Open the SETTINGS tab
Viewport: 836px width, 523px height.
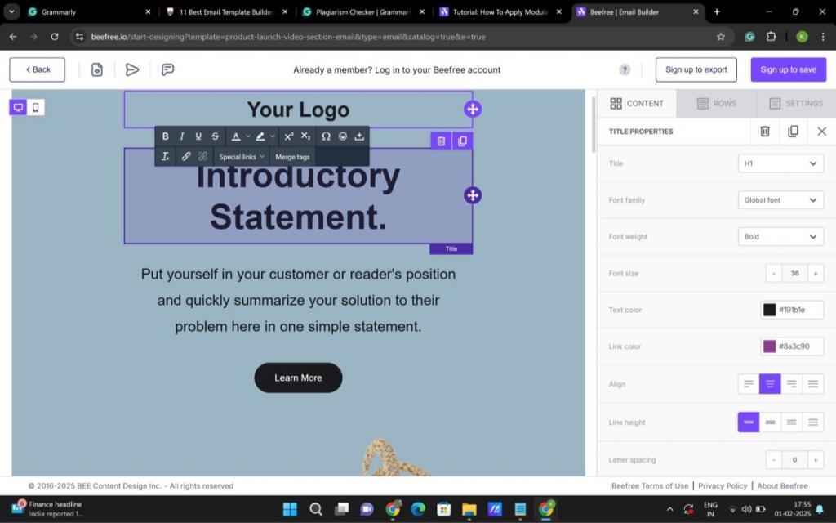tap(795, 103)
